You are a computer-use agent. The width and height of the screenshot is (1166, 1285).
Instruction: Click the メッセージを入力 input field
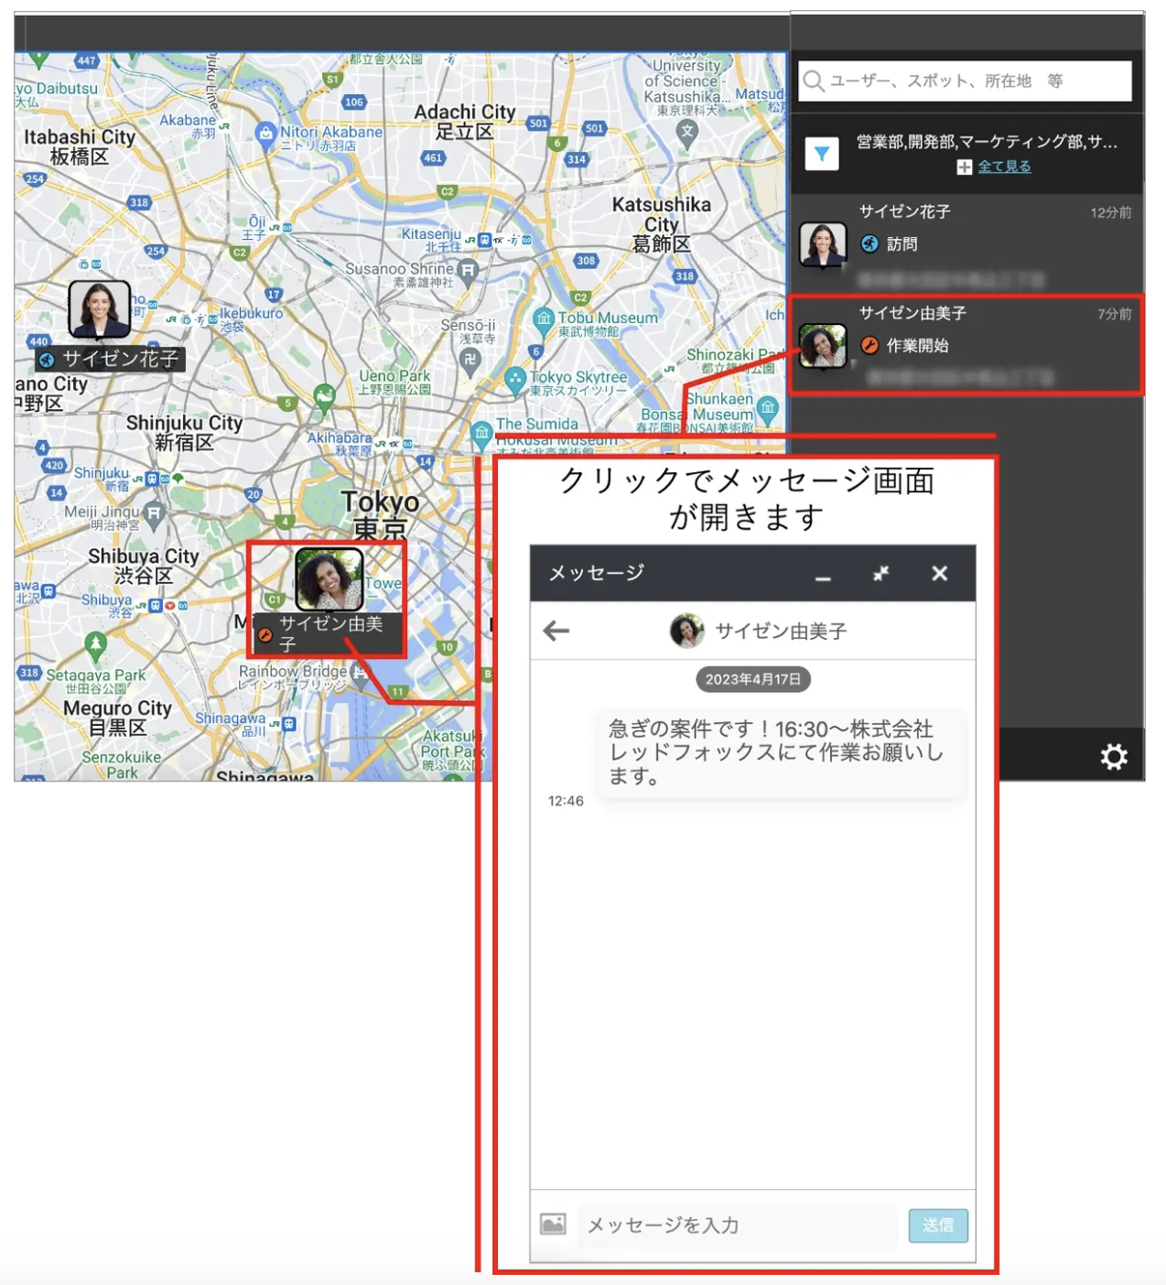tap(740, 1225)
